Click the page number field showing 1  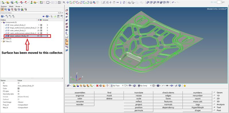(x=220, y=2)
